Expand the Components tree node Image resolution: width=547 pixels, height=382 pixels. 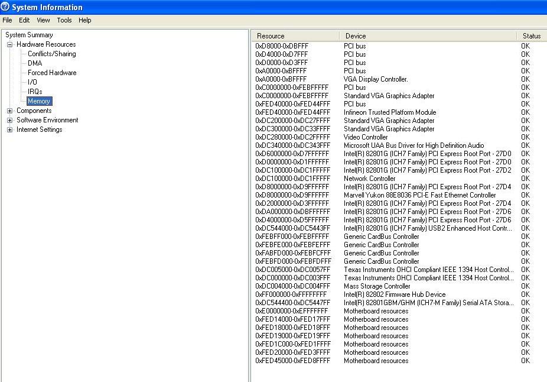tap(10, 111)
